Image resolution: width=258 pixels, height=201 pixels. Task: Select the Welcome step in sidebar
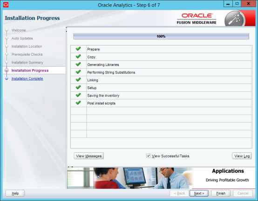click(19, 30)
